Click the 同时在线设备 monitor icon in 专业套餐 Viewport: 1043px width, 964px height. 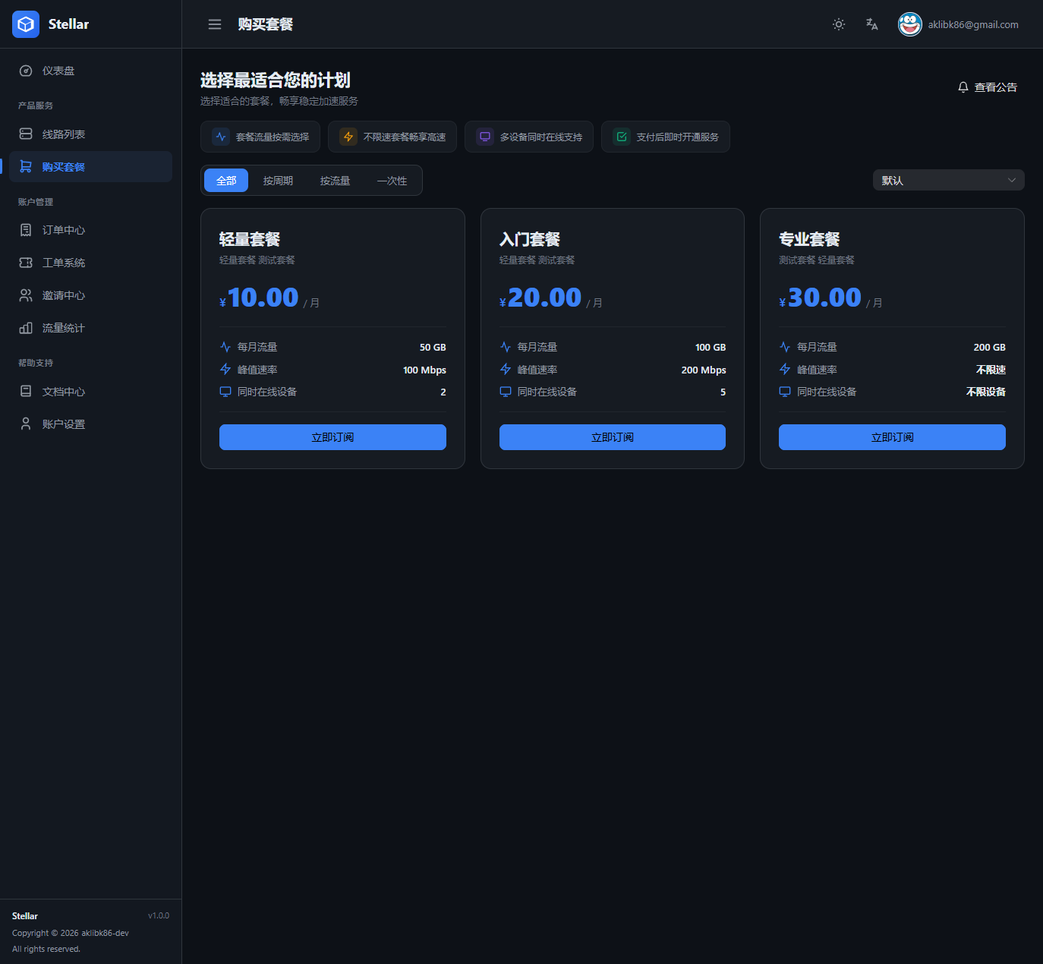785,392
